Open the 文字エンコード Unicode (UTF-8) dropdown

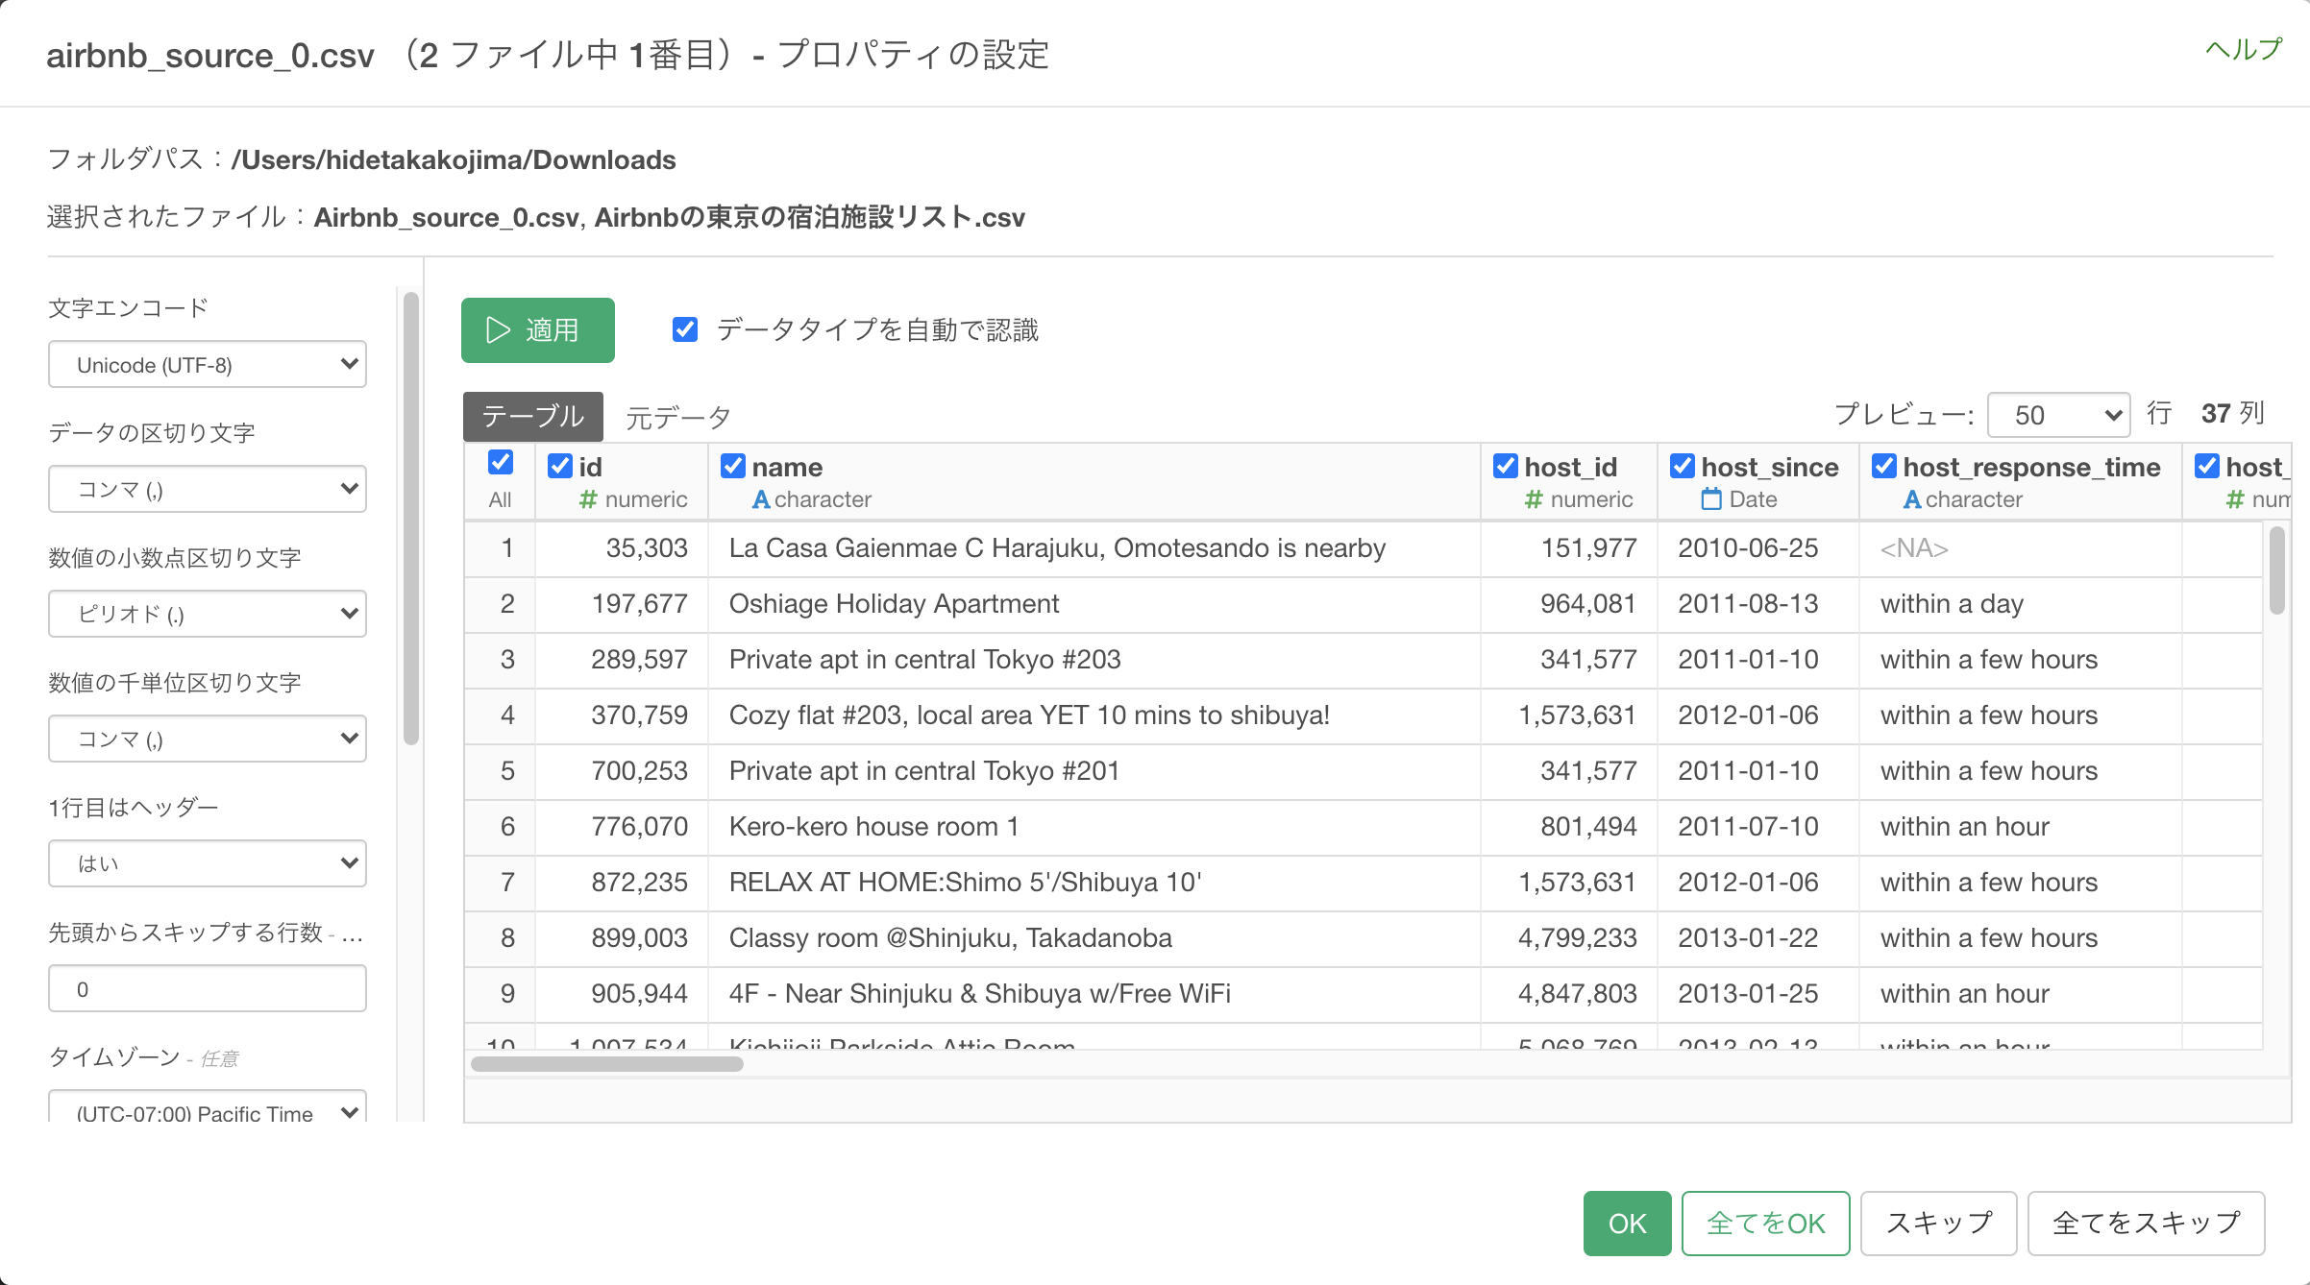[208, 364]
